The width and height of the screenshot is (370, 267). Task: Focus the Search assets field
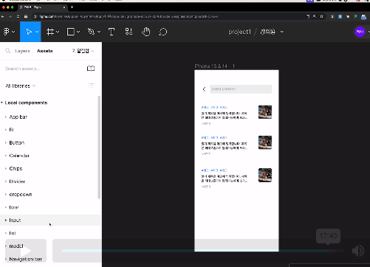coord(44,69)
